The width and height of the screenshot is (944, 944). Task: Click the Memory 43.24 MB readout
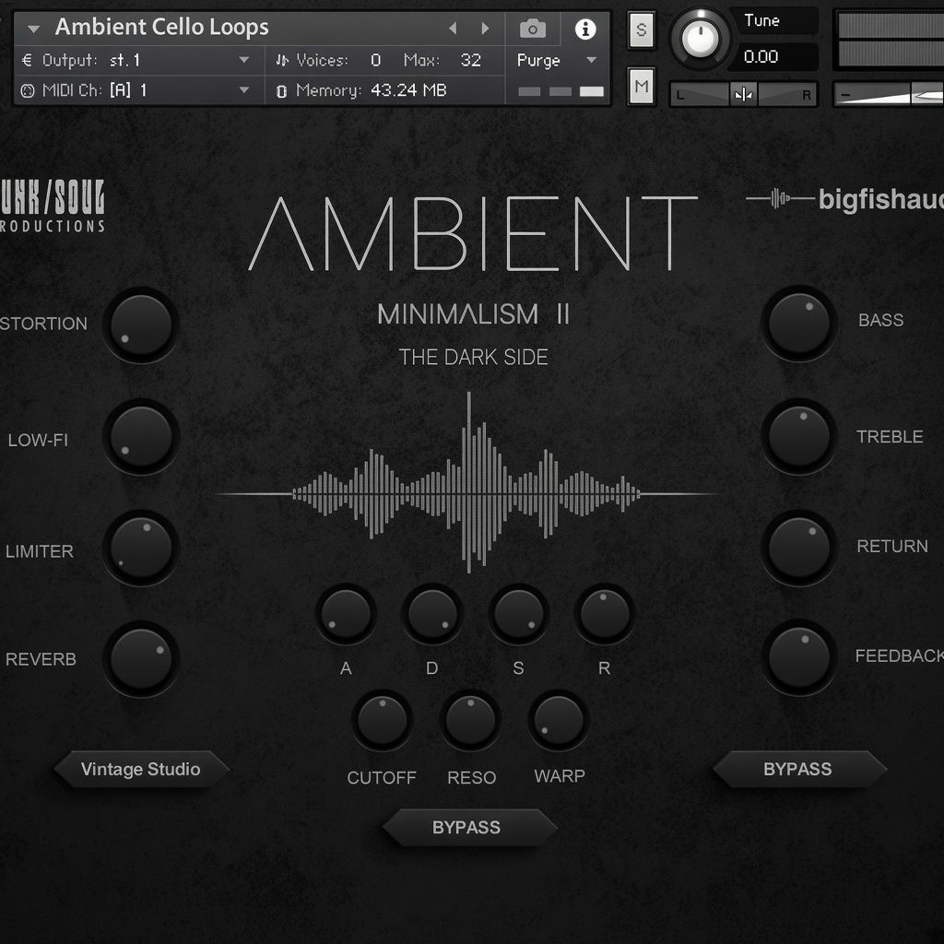[408, 90]
